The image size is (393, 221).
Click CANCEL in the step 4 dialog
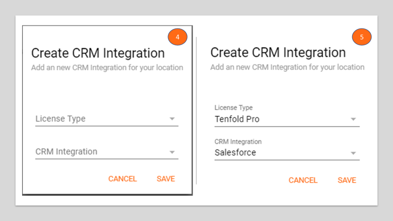[122, 179]
